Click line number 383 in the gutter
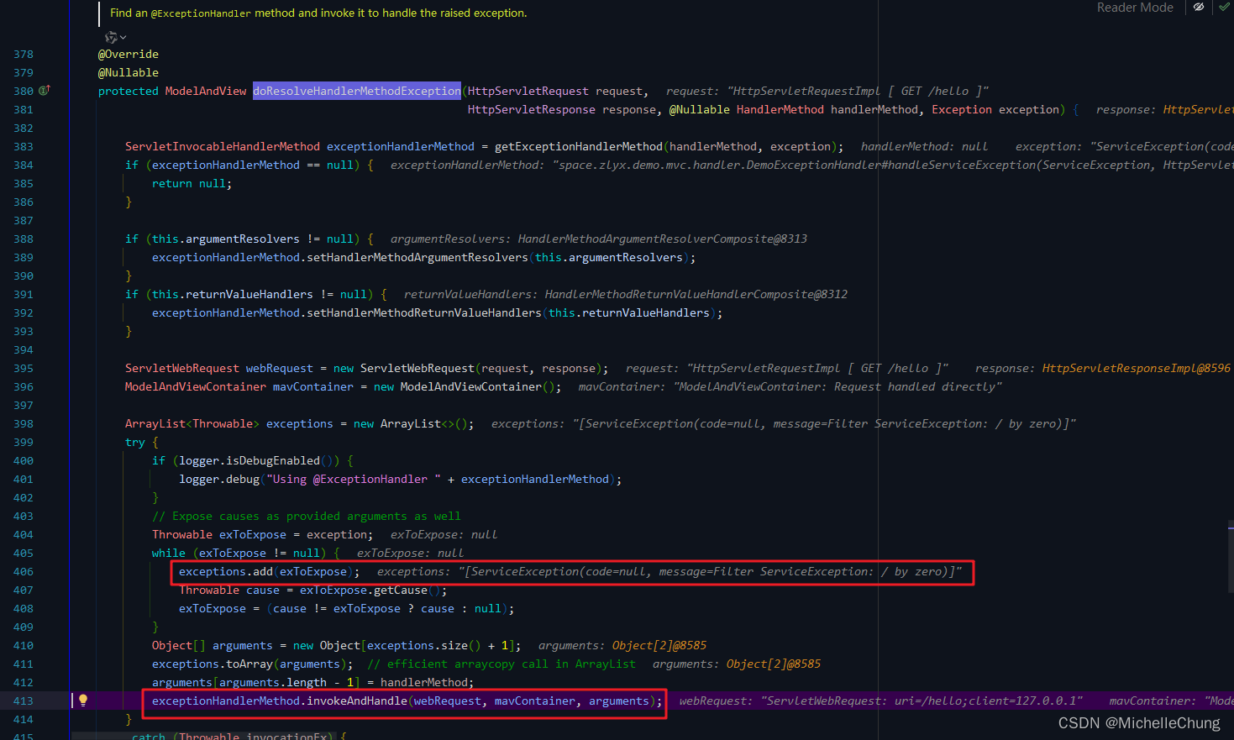The width and height of the screenshot is (1234, 740). (24, 146)
